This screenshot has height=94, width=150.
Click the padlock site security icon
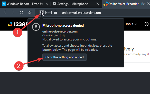click(55, 13)
